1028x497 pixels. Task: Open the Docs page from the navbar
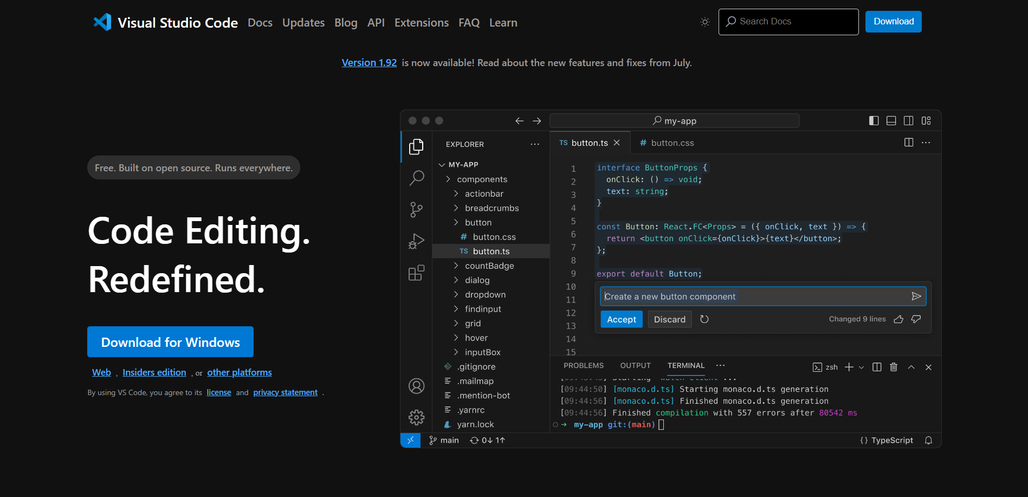(x=260, y=22)
